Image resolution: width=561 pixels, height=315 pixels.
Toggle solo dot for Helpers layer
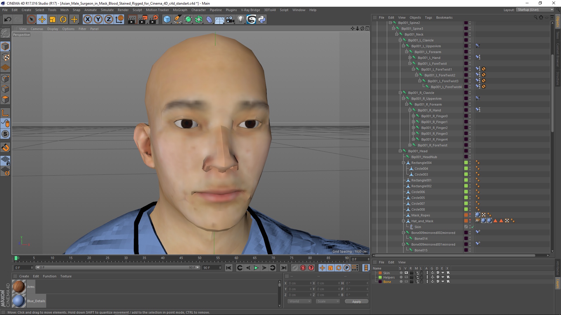click(401, 277)
